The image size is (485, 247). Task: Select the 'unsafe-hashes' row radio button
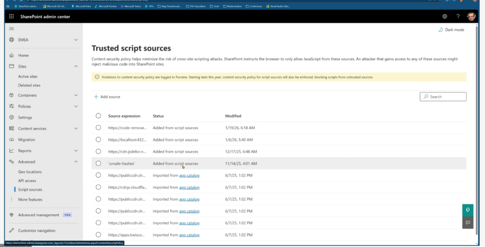tap(98, 163)
